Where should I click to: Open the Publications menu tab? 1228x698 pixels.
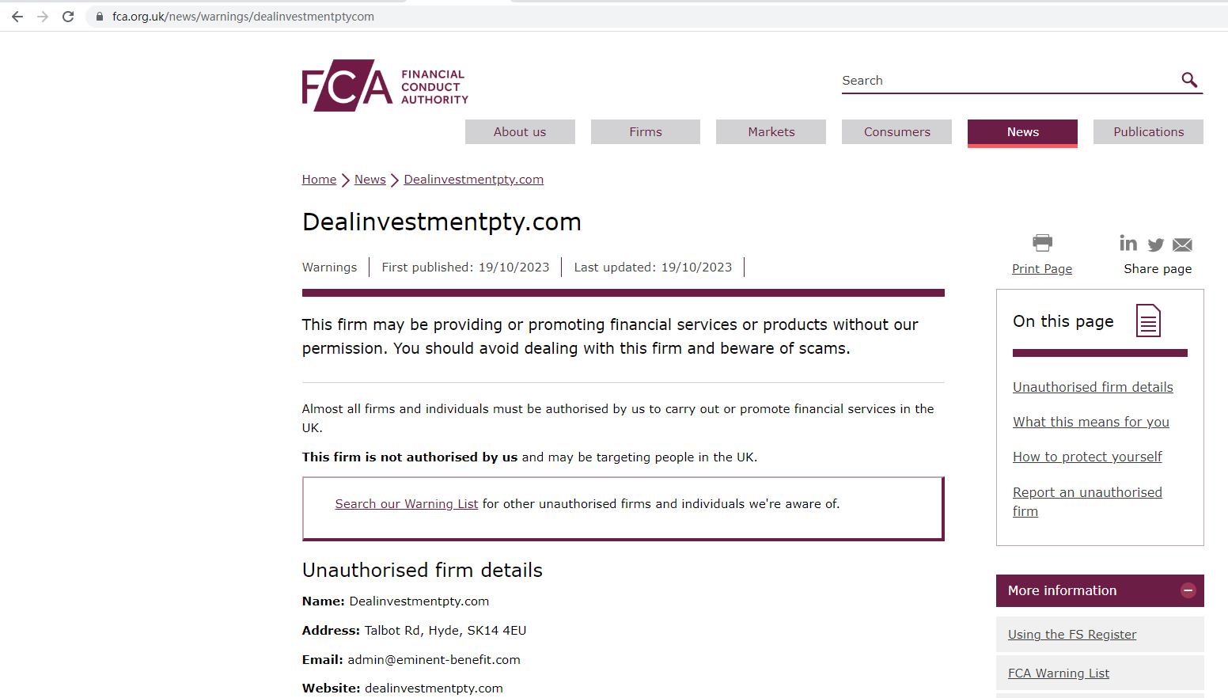pyautogui.click(x=1148, y=132)
